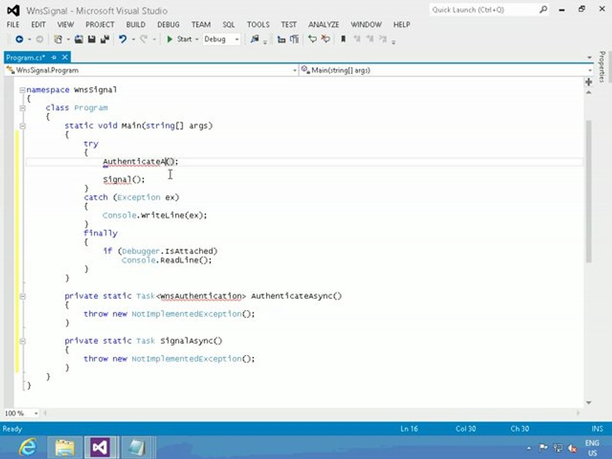Pin the Program.cs tab with pin icon

[54, 57]
